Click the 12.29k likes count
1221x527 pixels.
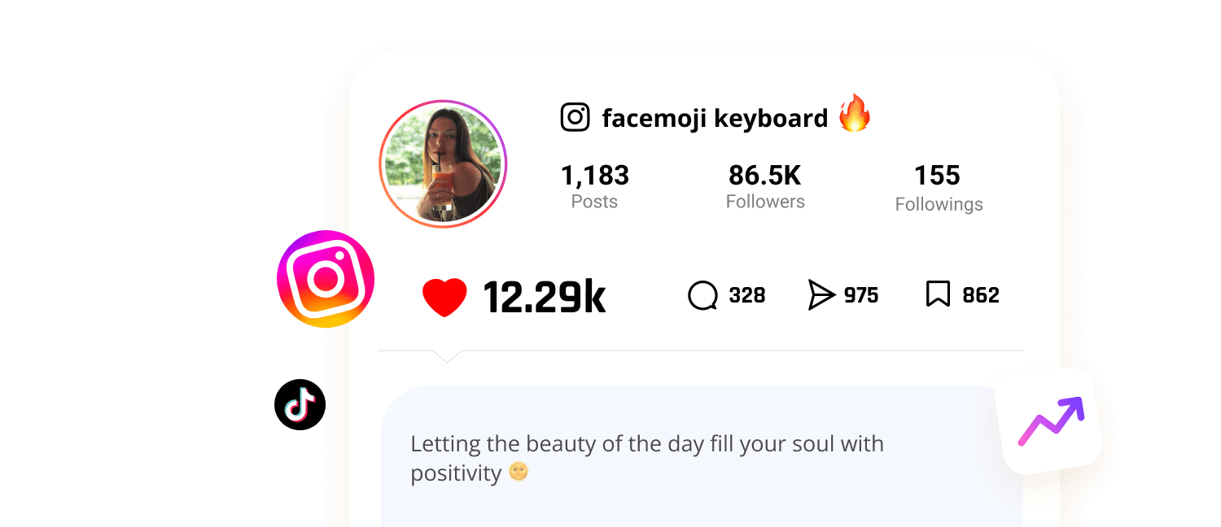tap(545, 297)
